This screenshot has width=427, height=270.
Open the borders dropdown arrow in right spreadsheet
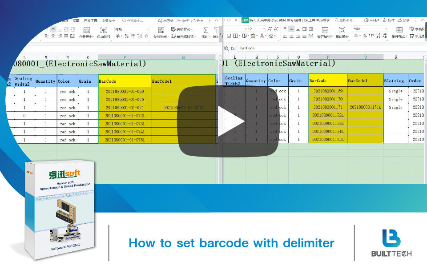[x=239, y=36]
